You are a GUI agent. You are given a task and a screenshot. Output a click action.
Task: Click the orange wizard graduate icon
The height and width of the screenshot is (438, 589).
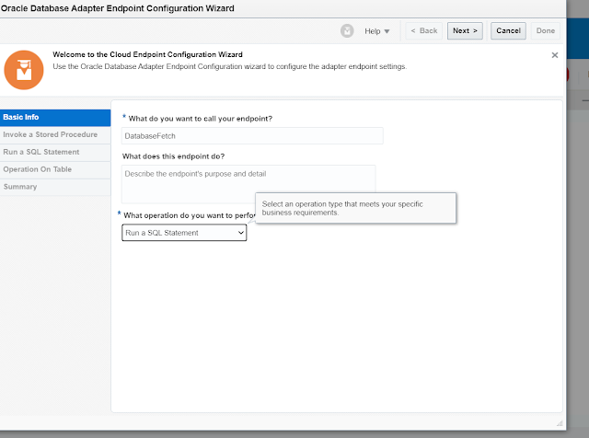pyautogui.click(x=24, y=70)
